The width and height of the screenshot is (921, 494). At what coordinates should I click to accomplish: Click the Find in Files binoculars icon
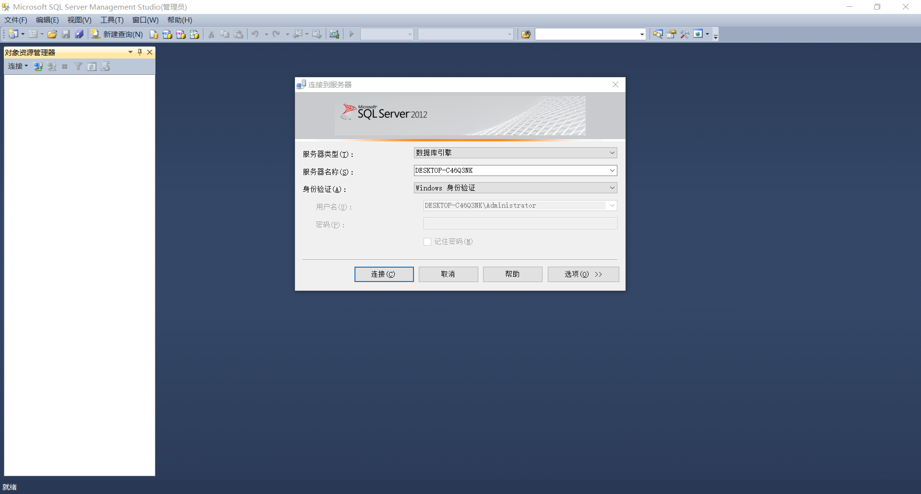pyautogui.click(x=526, y=34)
